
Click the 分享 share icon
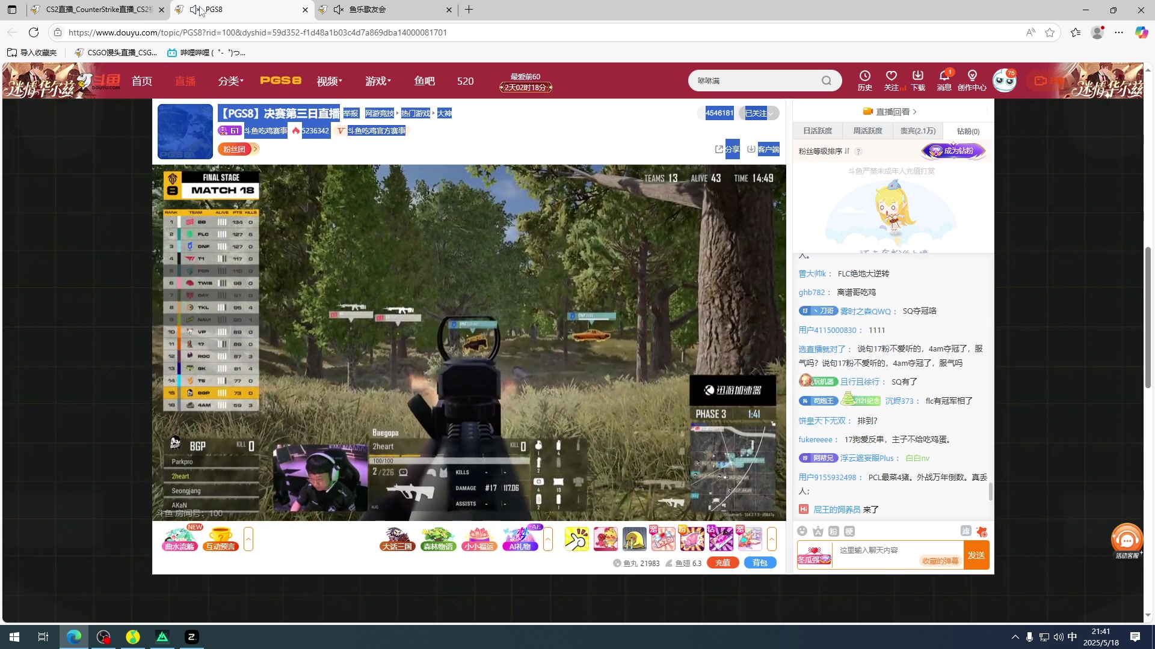tap(727, 149)
